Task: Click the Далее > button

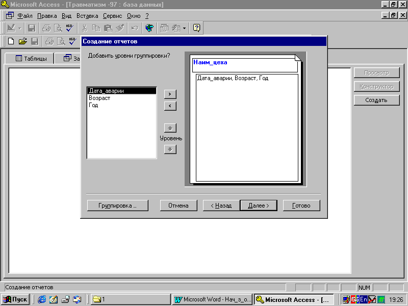Action: click(x=259, y=206)
